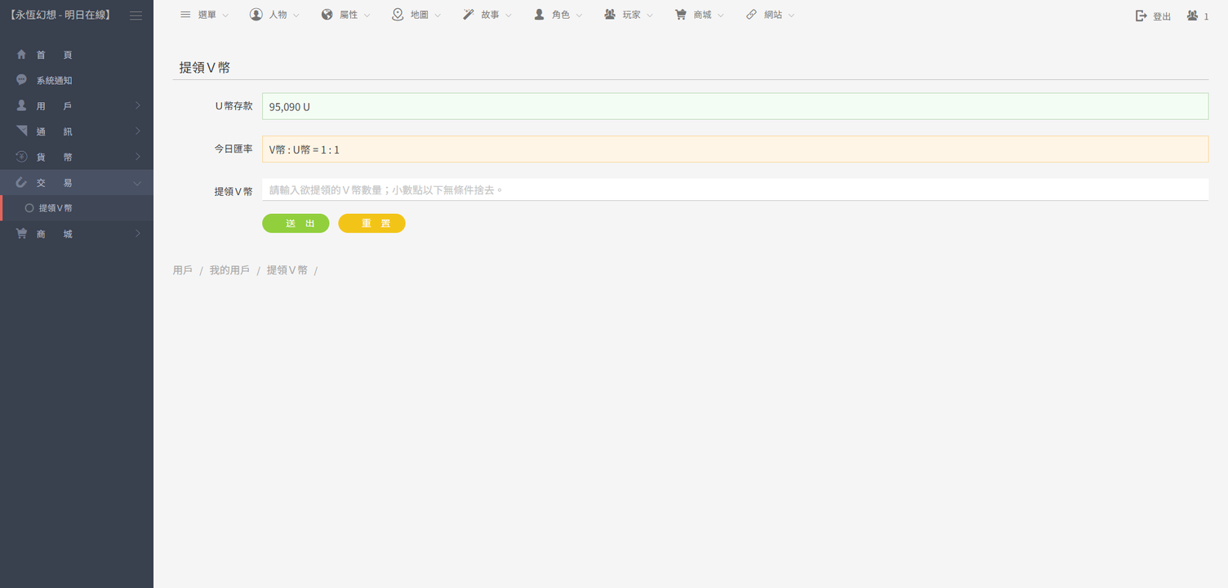The height and width of the screenshot is (588, 1228).
Task: Click the speech bubble icon for 系統通知
Action: pos(22,80)
